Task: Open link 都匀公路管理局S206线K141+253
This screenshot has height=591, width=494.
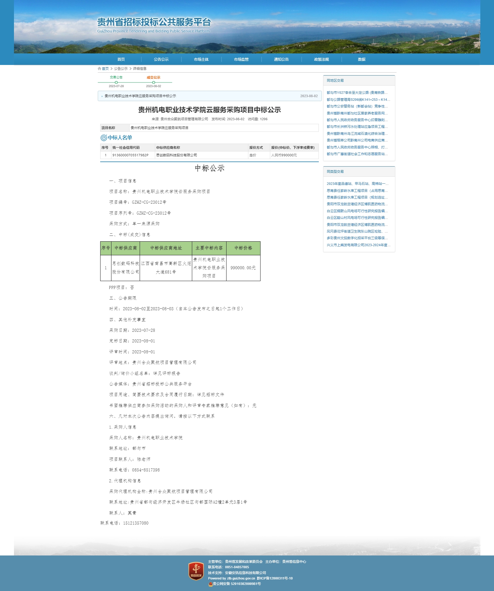Action: [358, 100]
